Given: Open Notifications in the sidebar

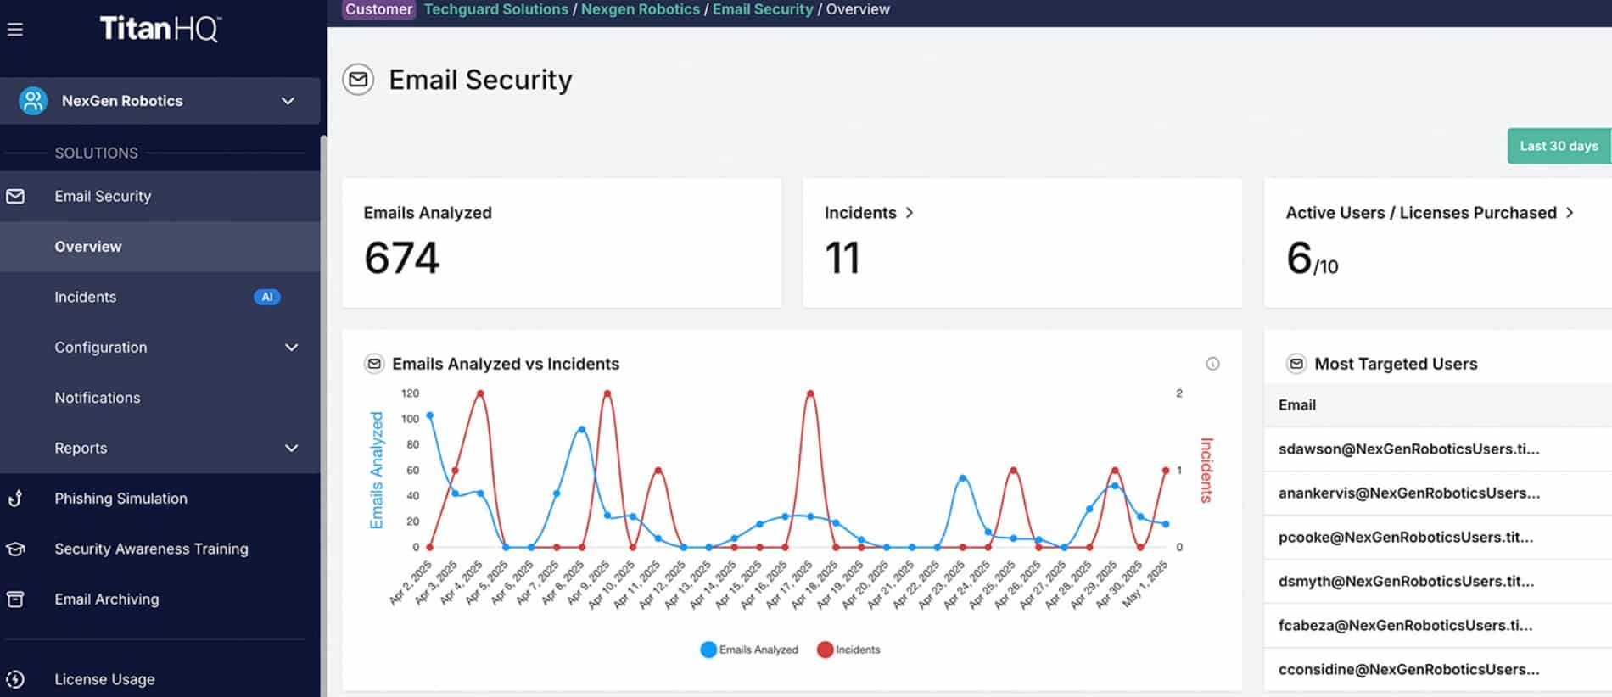Looking at the screenshot, I should tap(97, 398).
